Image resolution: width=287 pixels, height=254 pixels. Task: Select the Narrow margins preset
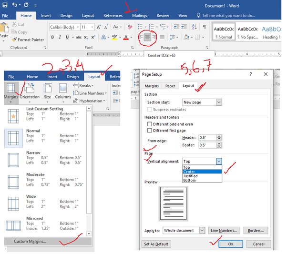pos(45,160)
